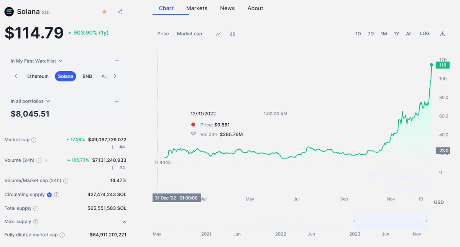Open the Volume (24h) info icon
The width and height of the screenshot is (460, 247).
pyautogui.click(x=39, y=160)
